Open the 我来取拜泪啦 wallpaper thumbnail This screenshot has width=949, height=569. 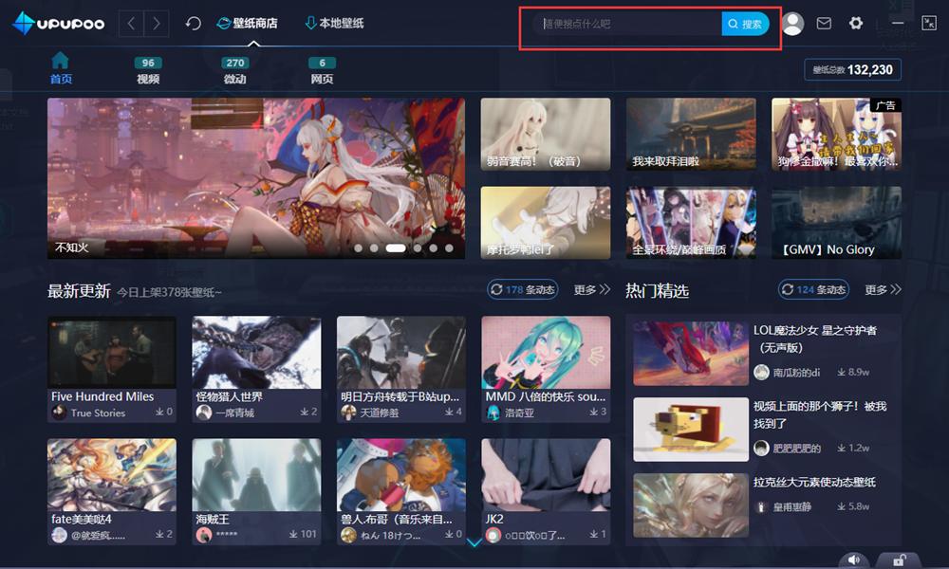point(691,135)
